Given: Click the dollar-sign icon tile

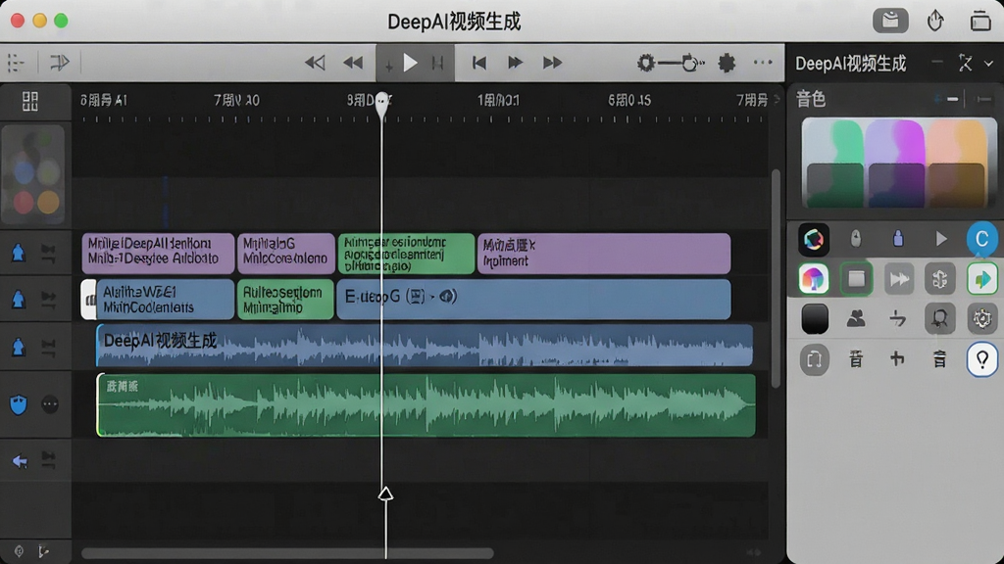Looking at the screenshot, I should (x=940, y=279).
